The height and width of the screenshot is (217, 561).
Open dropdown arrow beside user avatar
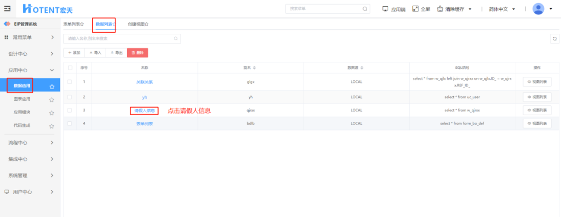[x=551, y=9]
